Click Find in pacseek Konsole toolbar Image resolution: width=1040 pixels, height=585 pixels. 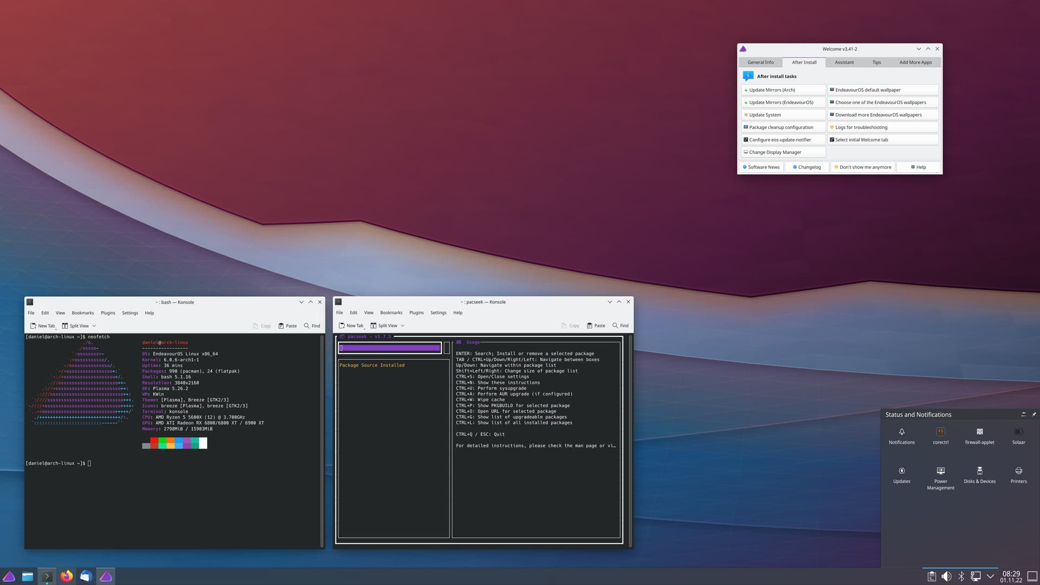620,326
